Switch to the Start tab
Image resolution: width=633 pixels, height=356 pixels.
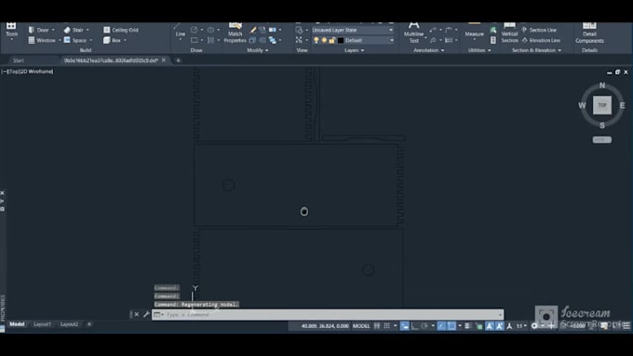[x=19, y=60]
